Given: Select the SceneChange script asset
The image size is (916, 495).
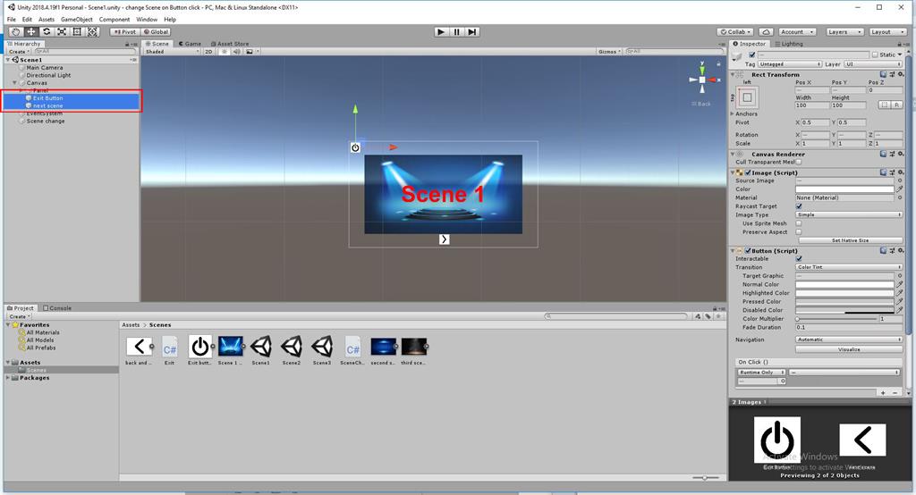Looking at the screenshot, I should tap(352, 350).
